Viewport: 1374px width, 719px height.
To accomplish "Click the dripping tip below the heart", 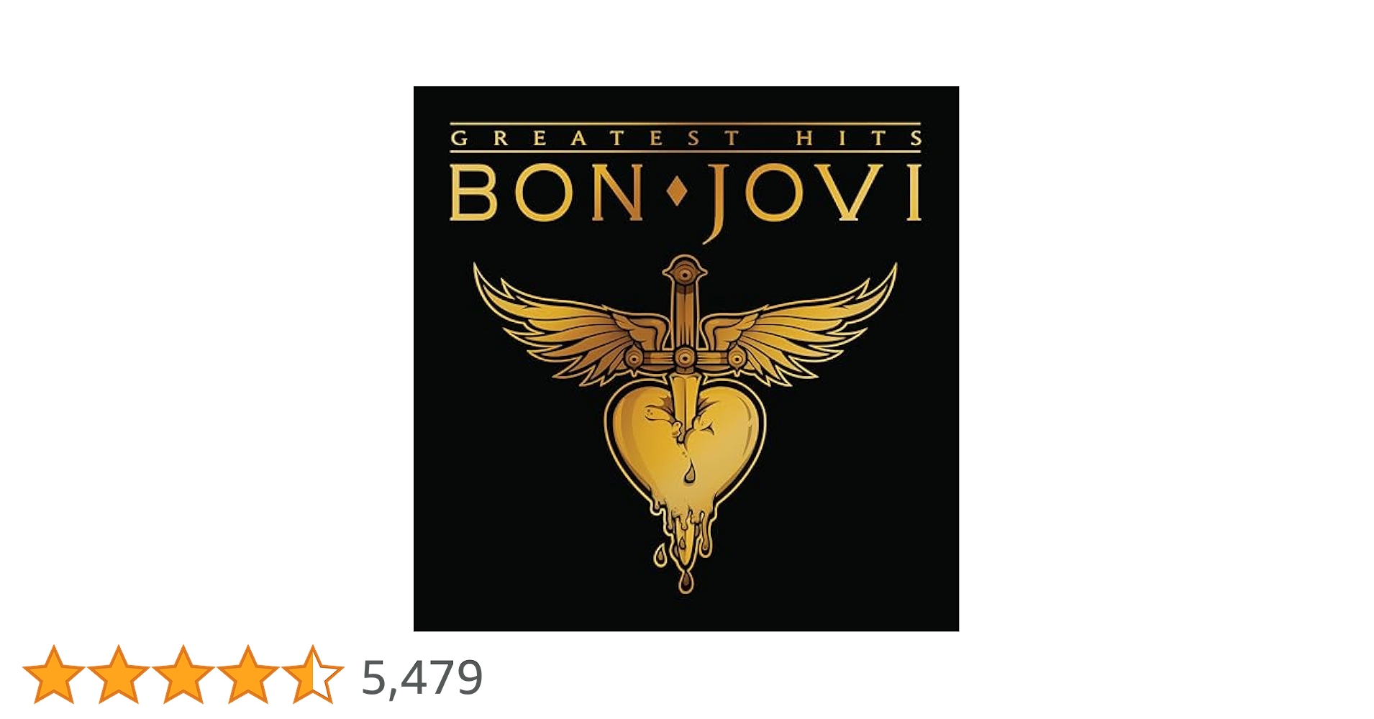I will [x=686, y=580].
